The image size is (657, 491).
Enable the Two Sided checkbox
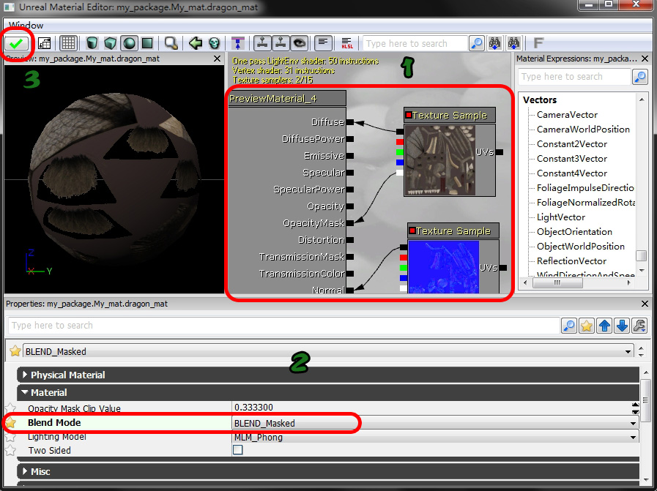tap(237, 451)
